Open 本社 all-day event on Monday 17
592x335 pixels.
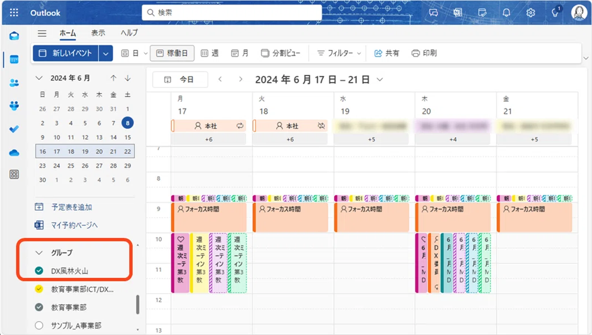tap(208, 126)
